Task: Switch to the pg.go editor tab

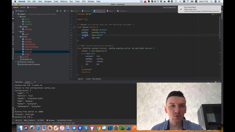Action: point(111,11)
